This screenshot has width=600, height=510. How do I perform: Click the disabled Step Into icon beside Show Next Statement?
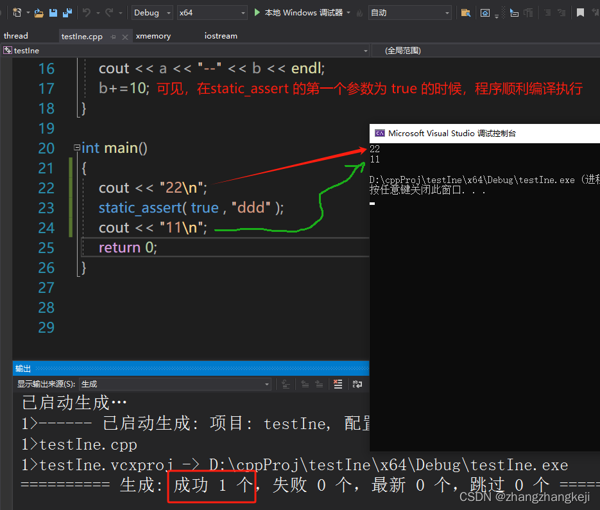pyautogui.click(x=528, y=13)
